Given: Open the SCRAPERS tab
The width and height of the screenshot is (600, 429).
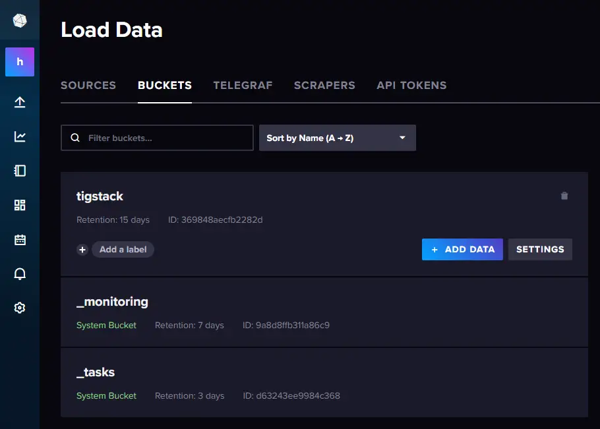Looking at the screenshot, I should pos(324,85).
